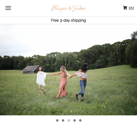Jump to the fifth carousel slide dot
Viewport: 137px width, 137px height.
point(80,120)
